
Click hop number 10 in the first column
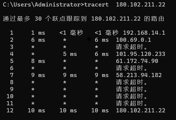click(10, 96)
